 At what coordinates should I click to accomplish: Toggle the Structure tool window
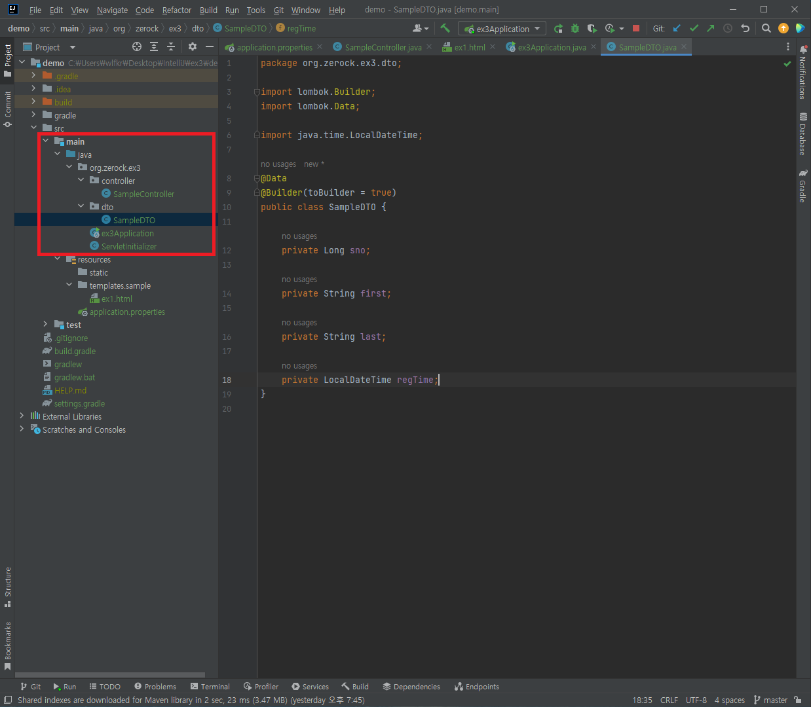pyautogui.click(x=7, y=587)
